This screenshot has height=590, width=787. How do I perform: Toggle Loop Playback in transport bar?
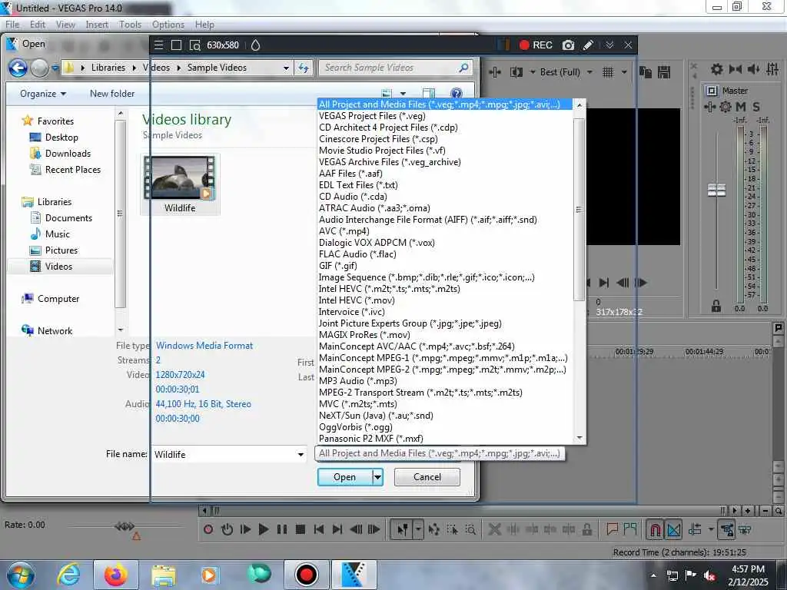coord(227,529)
